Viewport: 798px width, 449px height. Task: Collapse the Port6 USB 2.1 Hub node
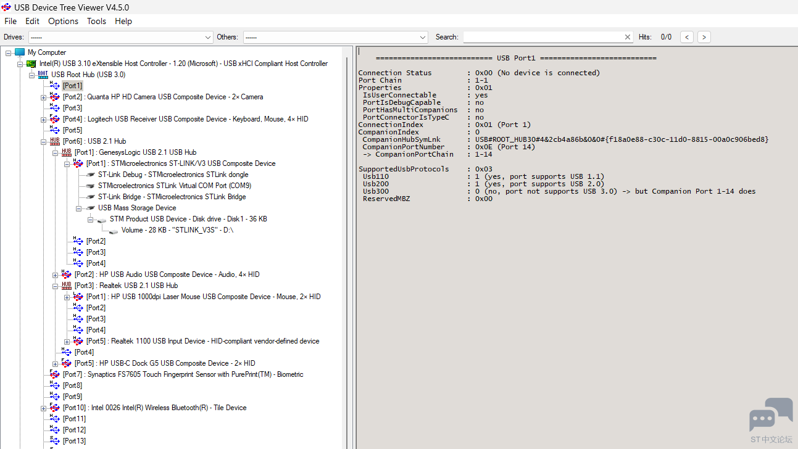(43, 142)
